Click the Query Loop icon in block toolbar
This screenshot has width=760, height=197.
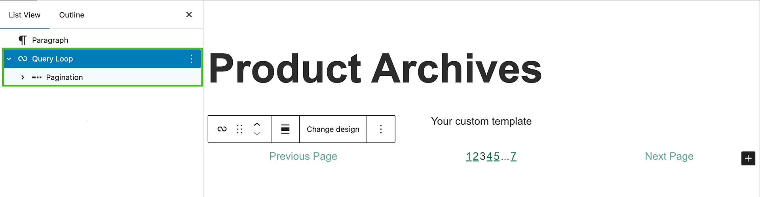pos(222,129)
